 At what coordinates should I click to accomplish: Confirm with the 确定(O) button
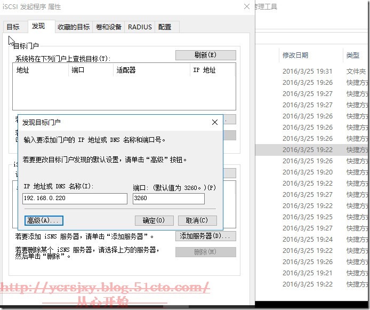click(x=154, y=220)
